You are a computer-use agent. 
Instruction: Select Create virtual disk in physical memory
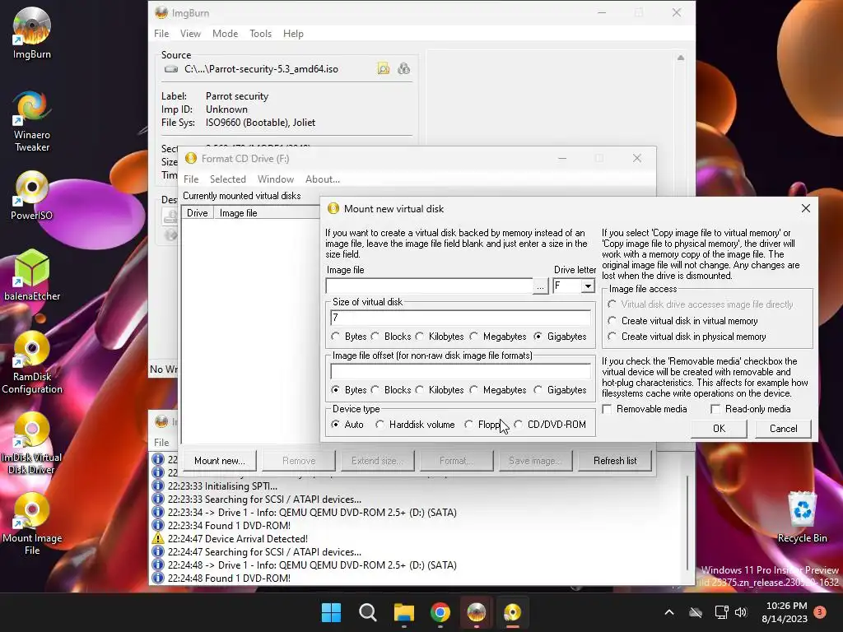coord(687,337)
